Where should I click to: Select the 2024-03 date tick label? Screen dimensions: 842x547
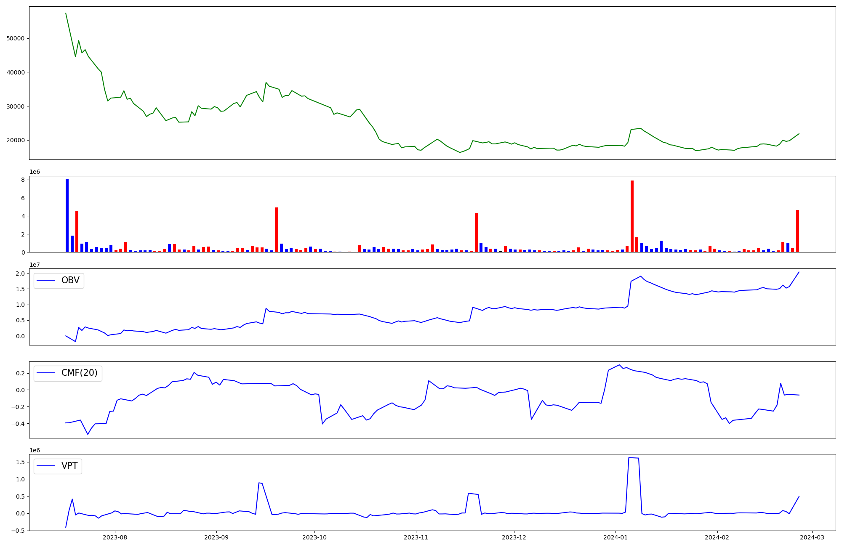pyautogui.click(x=812, y=537)
